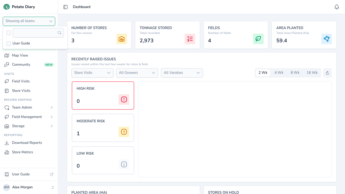The width and height of the screenshot is (345, 194).
Task: Click the Tonnage Stored list icon
Action: click(190, 39)
